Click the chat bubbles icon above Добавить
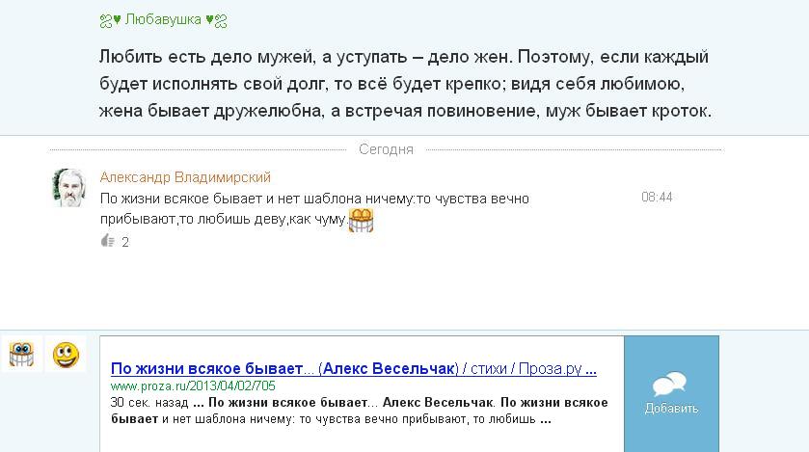Screen dimensions: 809x452 pos(669,385)
